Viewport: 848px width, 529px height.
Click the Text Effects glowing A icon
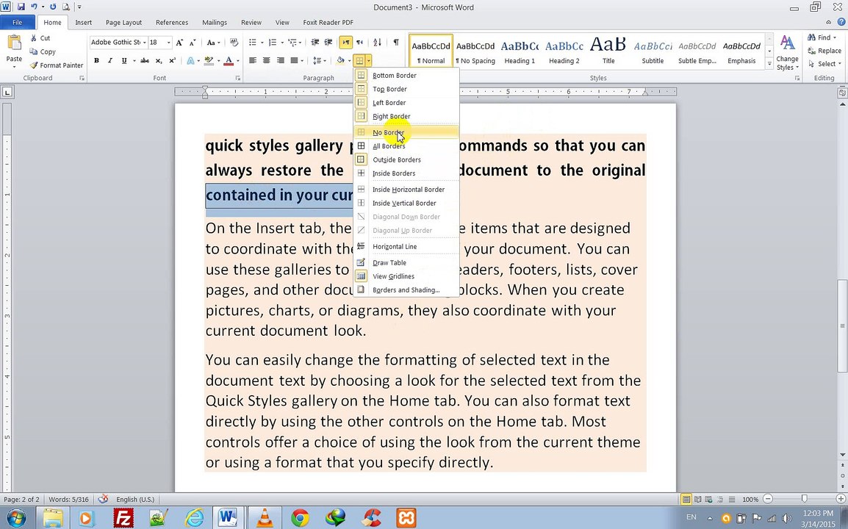coord(190,60)
